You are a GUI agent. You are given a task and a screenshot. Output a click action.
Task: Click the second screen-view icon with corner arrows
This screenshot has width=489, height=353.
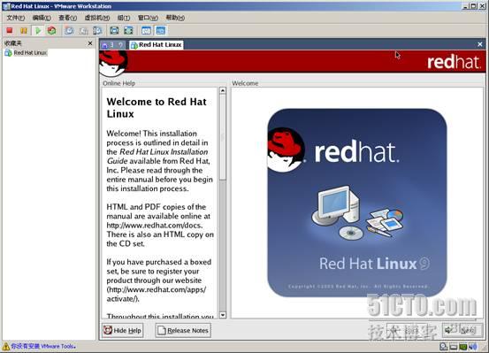pos(128,31)
